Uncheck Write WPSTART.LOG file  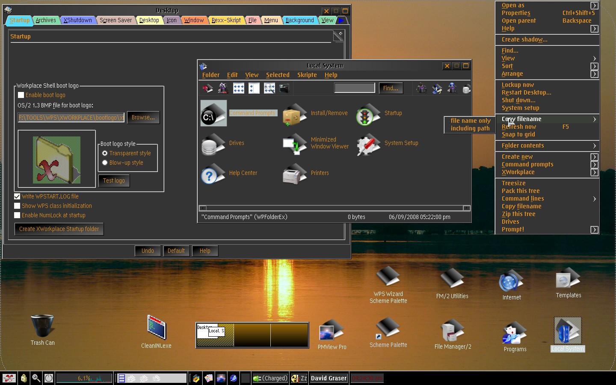[17, 196]
